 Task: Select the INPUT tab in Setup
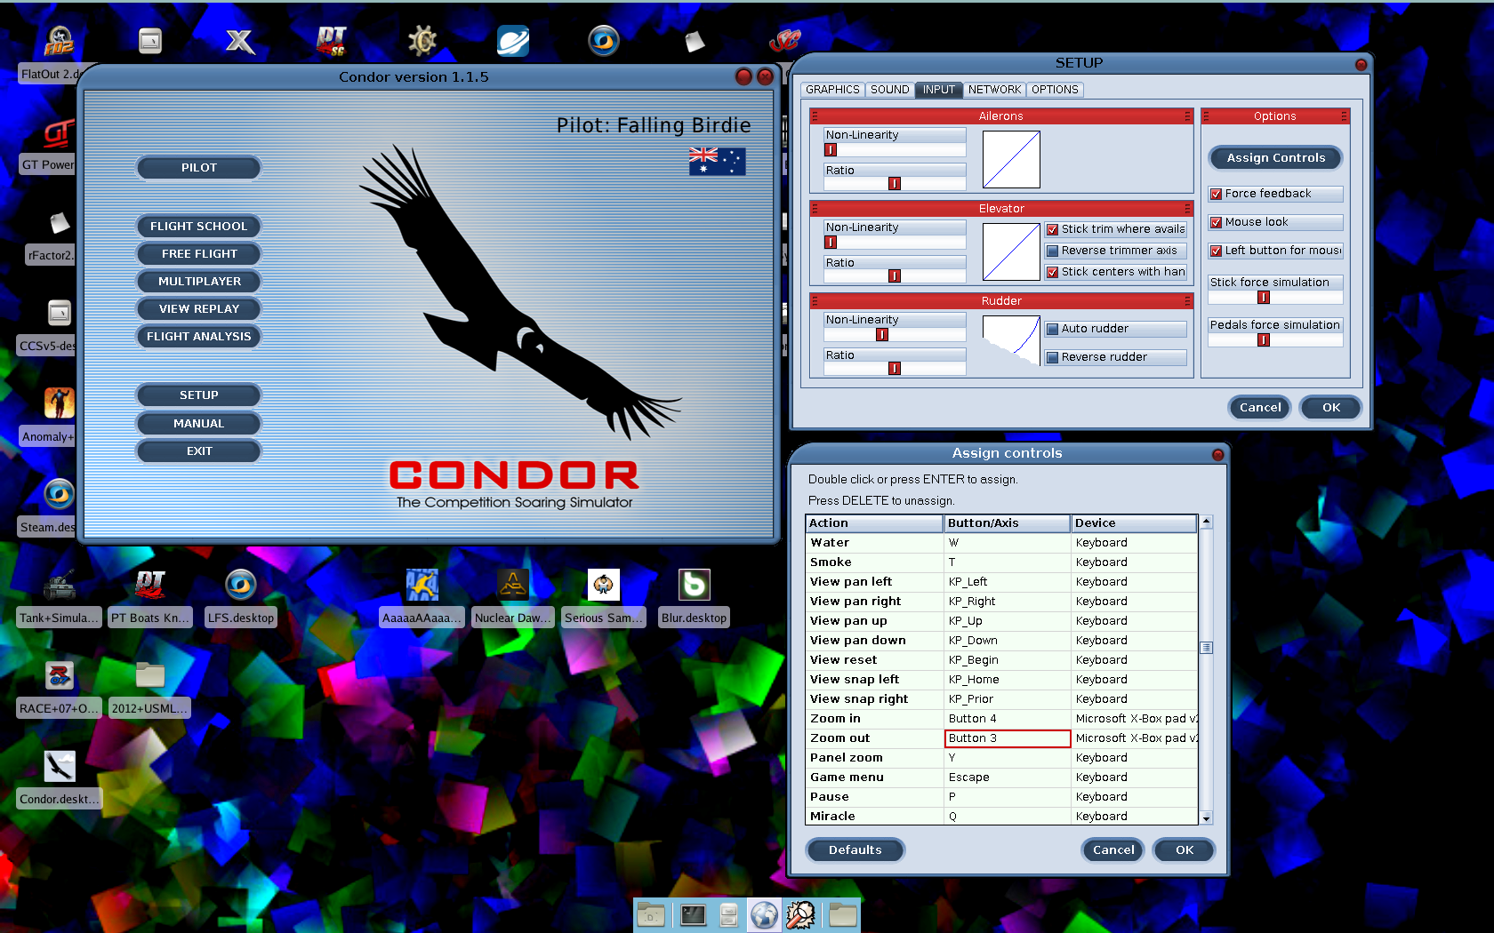[938, 90]
